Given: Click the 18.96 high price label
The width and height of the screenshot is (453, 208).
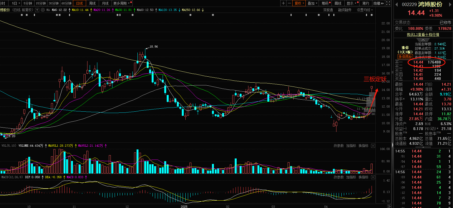Looking at the screenshot, I should [154, 47].
